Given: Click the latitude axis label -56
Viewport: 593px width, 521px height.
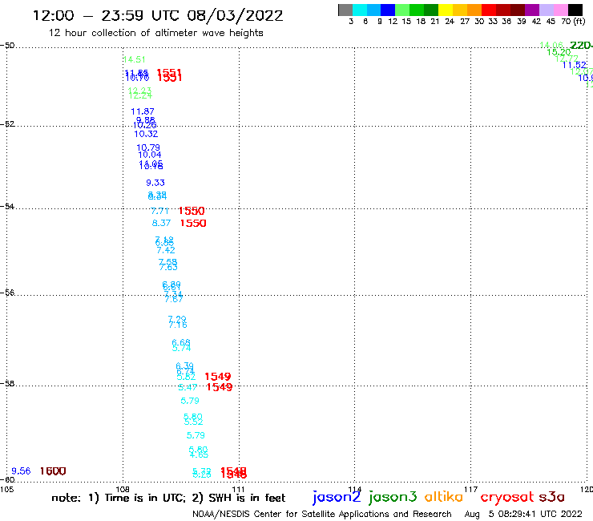Looking at the screenshot, I should point(8,293).
